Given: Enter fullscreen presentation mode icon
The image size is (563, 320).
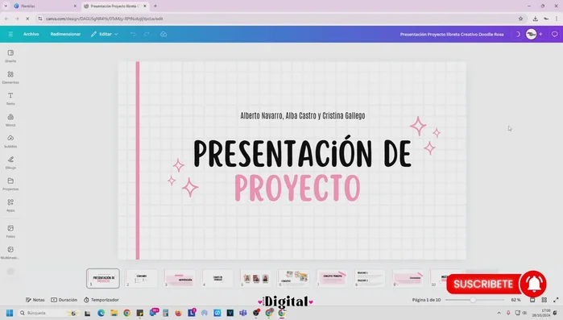Looking at the screenshot, I should click(x=556, y=300).
